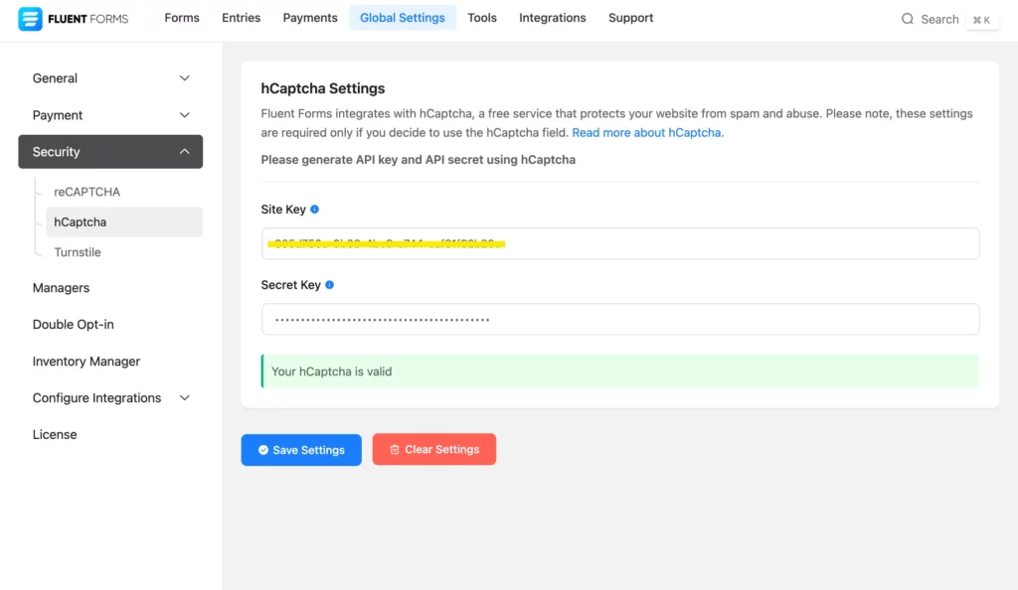Open Double Opt-in settings
This screenshot has height=590, width=1018.
coord(74,324)
